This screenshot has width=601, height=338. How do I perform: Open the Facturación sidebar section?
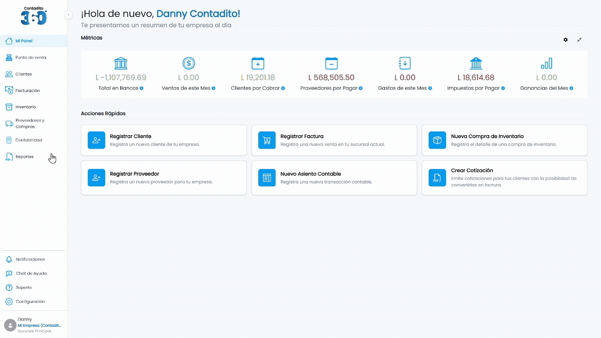click(33, 90)
